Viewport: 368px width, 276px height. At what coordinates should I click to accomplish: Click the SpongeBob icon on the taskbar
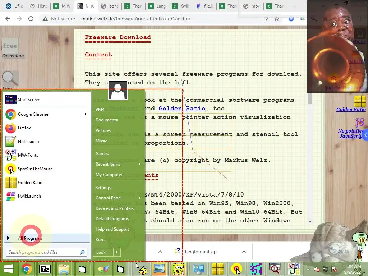[178, 269]
